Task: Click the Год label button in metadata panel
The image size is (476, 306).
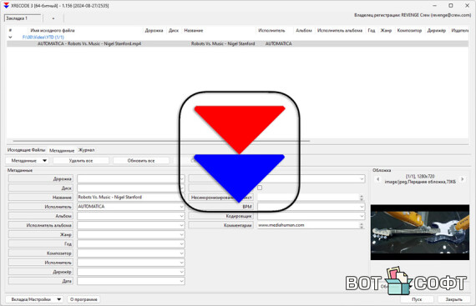Action: click(41, 244)
